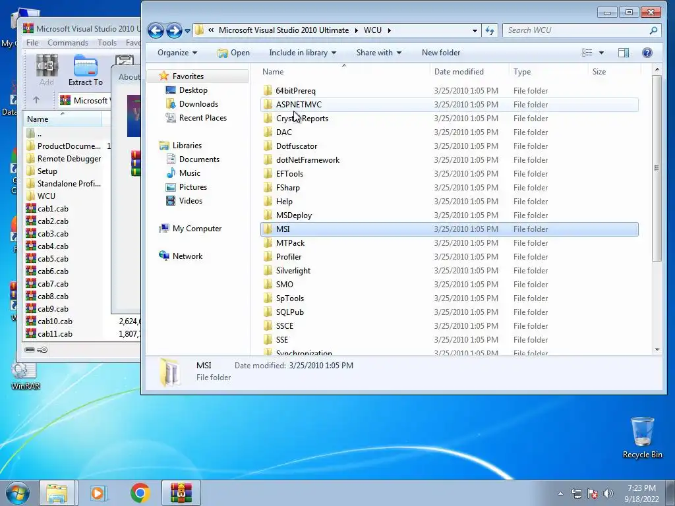This screenshot has width=675, height=506.
Task: Select the FSharp folder icon
Action: pos(268,188)
